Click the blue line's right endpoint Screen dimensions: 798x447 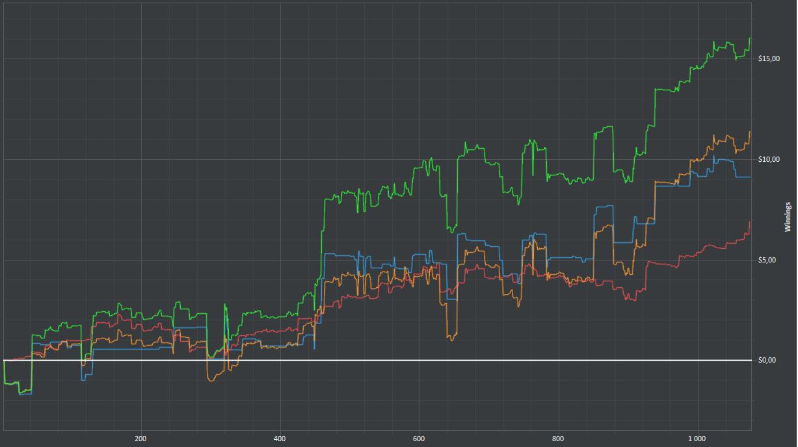[750, 177]
